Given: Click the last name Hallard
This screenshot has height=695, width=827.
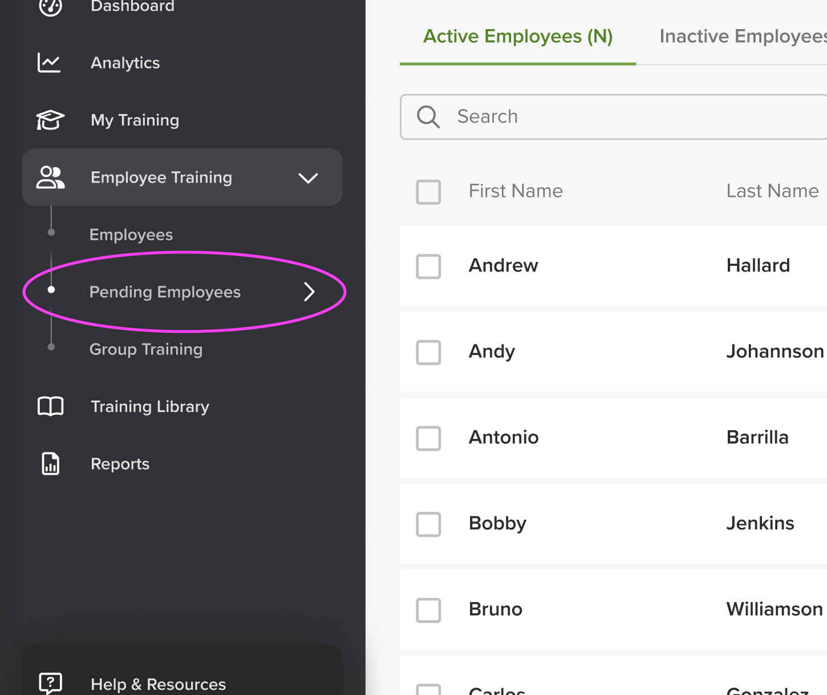Looking at the screenshot, I should [758, 265].
